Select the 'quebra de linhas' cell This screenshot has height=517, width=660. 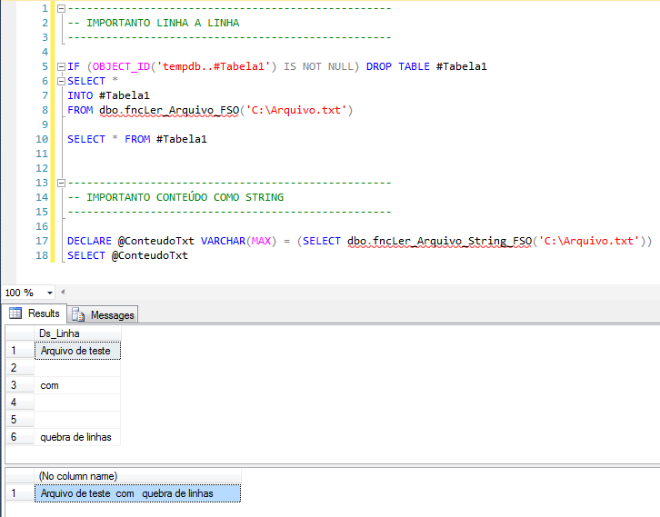77,437
